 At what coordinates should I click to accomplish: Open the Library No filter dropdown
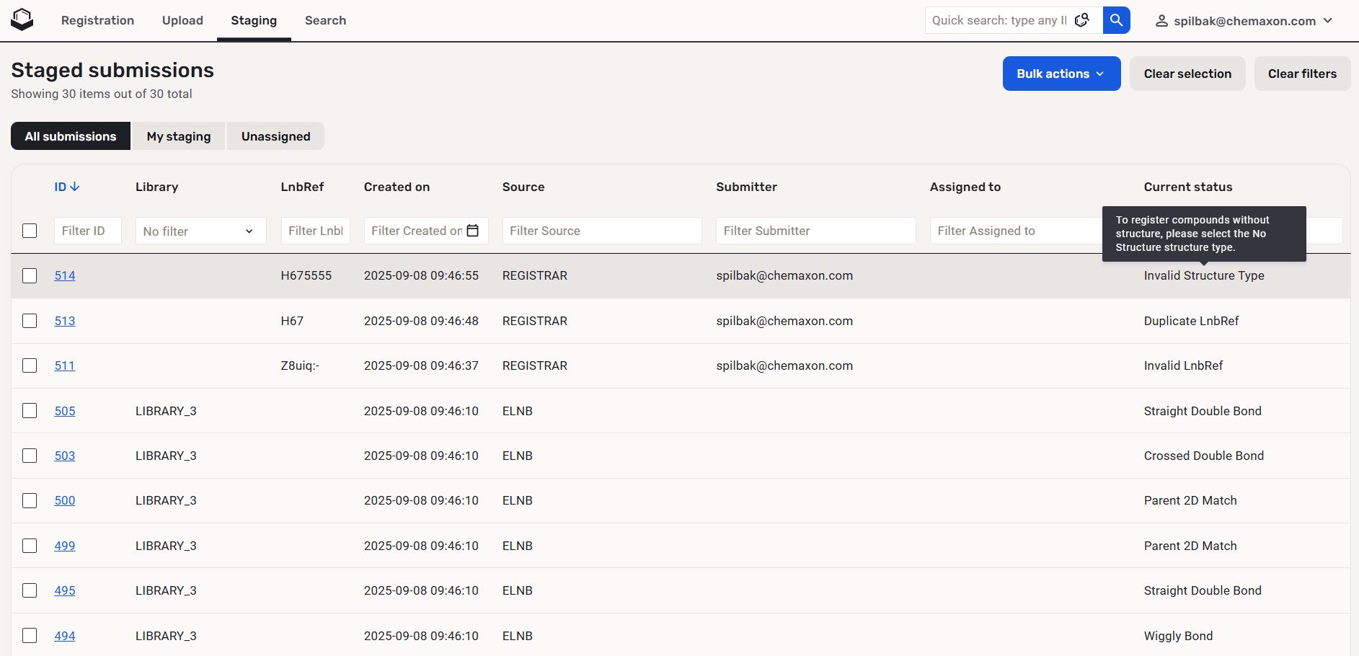coord(200,231)
